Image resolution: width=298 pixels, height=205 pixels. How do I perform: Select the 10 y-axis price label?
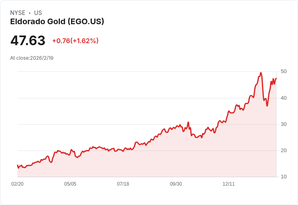[x=283, y=177]
